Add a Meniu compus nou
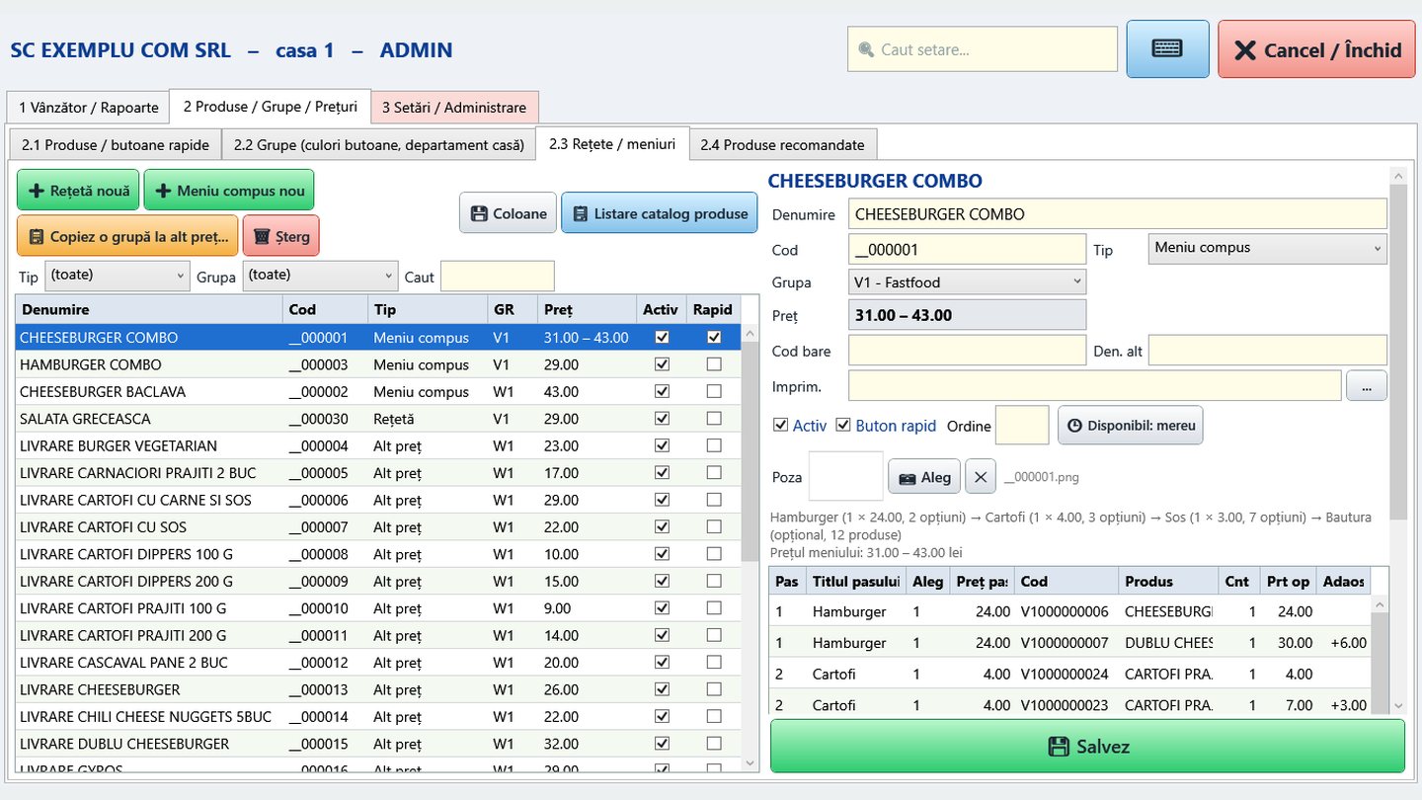The width and height of the screenshot is (1422, 800). (x=229, y=190)
